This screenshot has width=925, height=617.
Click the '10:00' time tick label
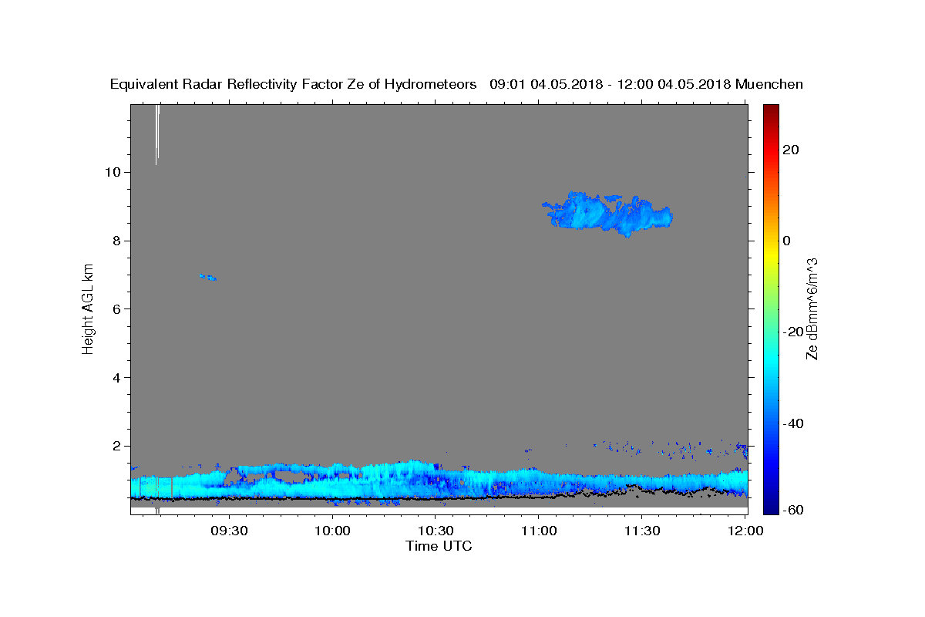(x=333, y=531)
